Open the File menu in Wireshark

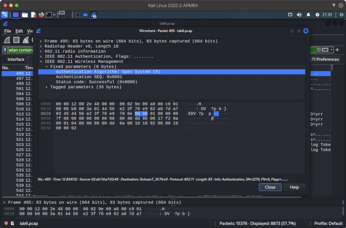[7, 31]
